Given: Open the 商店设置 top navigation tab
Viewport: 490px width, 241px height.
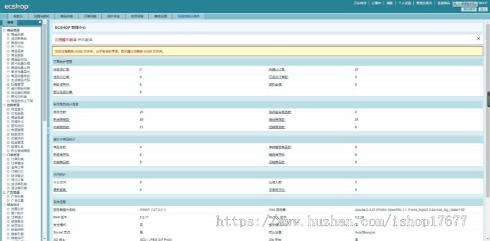Looking at the screenshot, I should pos(160,16).
